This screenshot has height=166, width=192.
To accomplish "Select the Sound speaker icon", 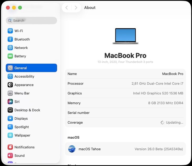I will click(10, 155).
